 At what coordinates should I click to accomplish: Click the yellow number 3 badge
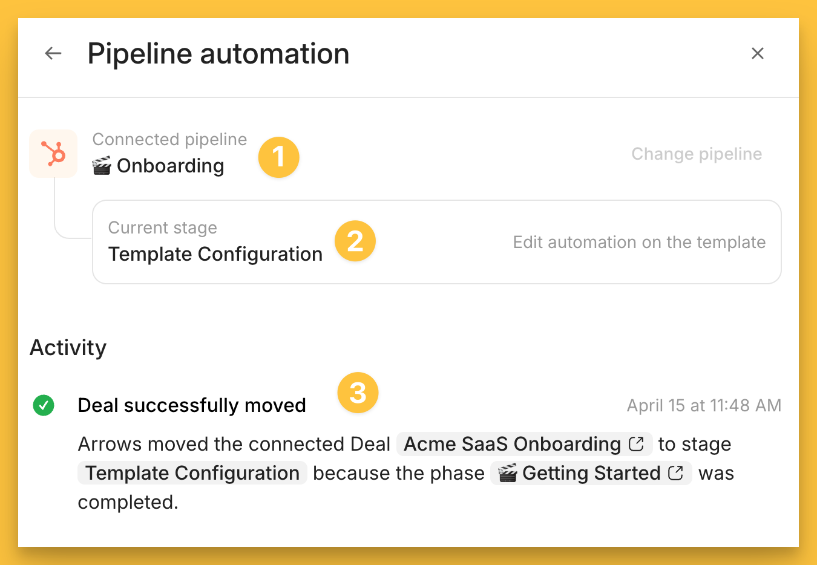click(x=358, y=393)
